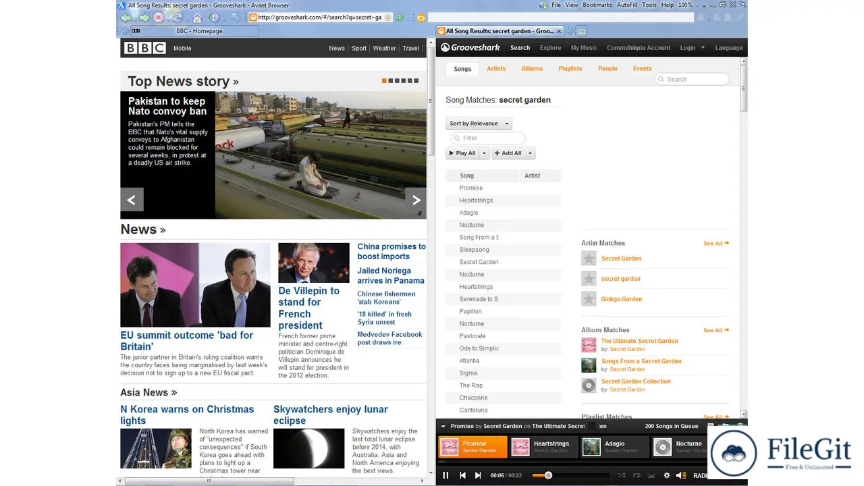Expand Add All dropdown arrow
The image size is (864, 486).
click(x=530, y=153)
